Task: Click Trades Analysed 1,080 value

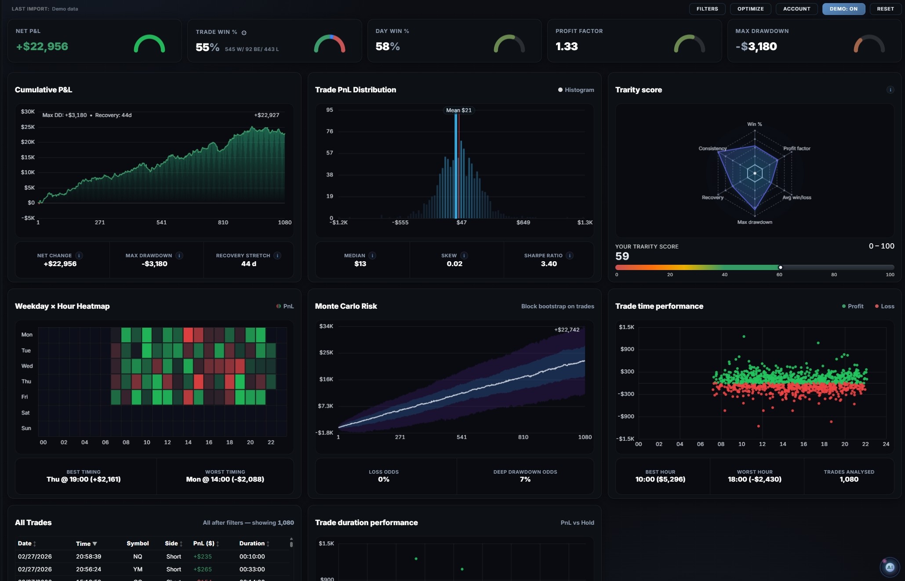Action: coord(849,479)
